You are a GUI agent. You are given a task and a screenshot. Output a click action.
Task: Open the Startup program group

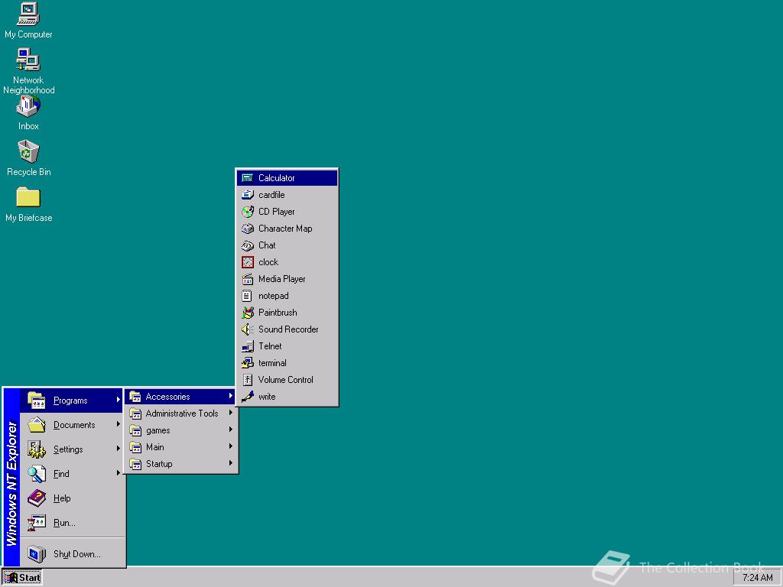180,464
